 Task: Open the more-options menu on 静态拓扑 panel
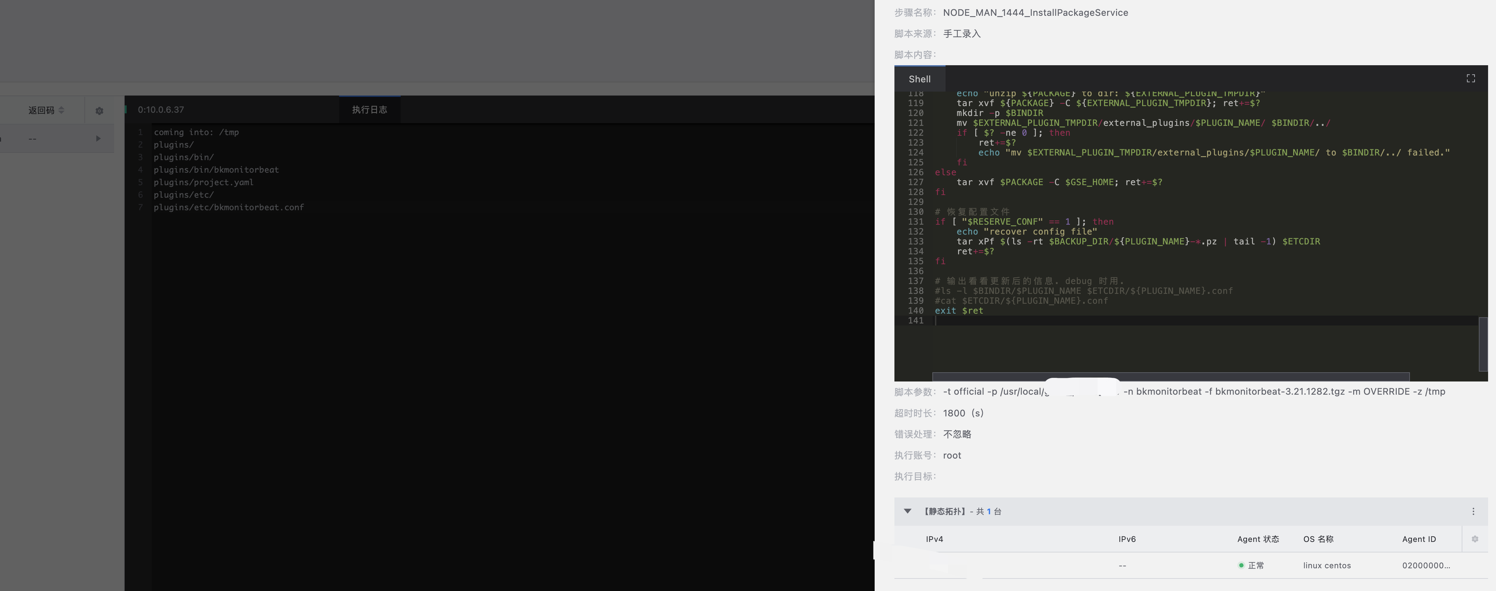point(1473,511)
